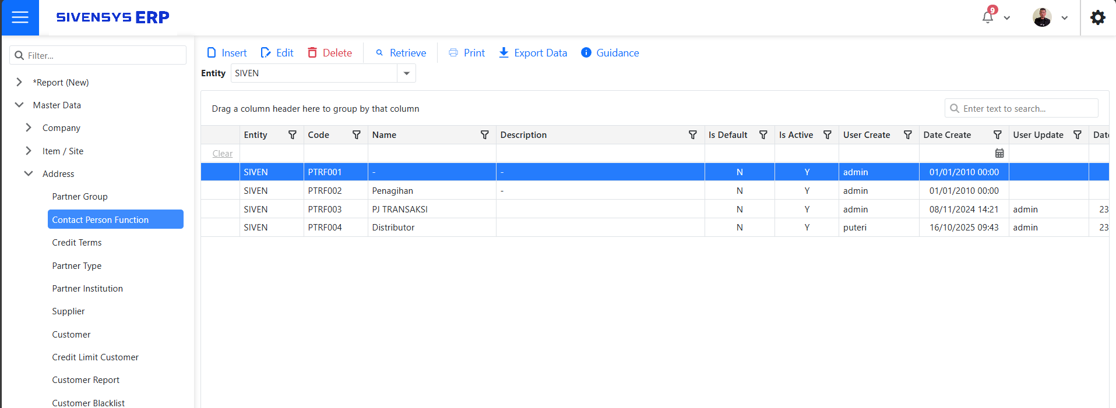Click the Distributor name cell
The image size is (1116, 408).
pyautogui.click(x=432, y=228)
